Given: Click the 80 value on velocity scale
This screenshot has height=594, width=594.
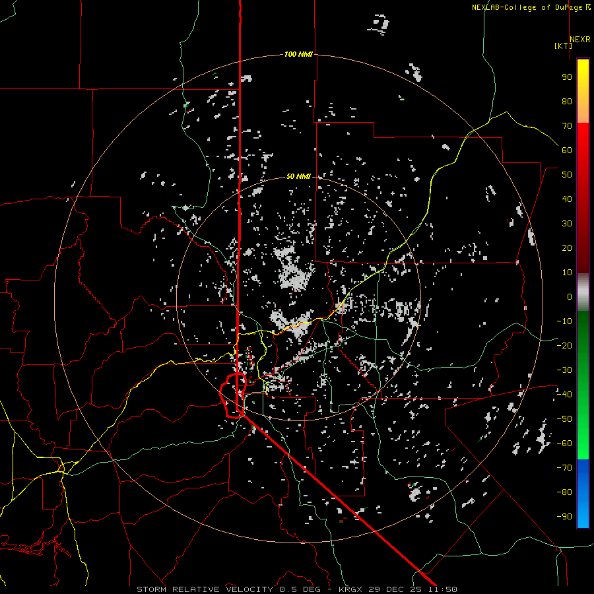Looking at the screenshot, I should (567, 102).
